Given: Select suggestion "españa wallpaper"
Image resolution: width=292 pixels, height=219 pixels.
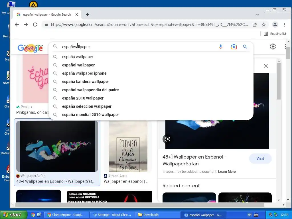Looking at the screenshot, I should (x=151, y=57).
